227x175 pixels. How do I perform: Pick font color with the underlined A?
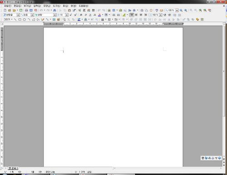[x=99, y=15]
